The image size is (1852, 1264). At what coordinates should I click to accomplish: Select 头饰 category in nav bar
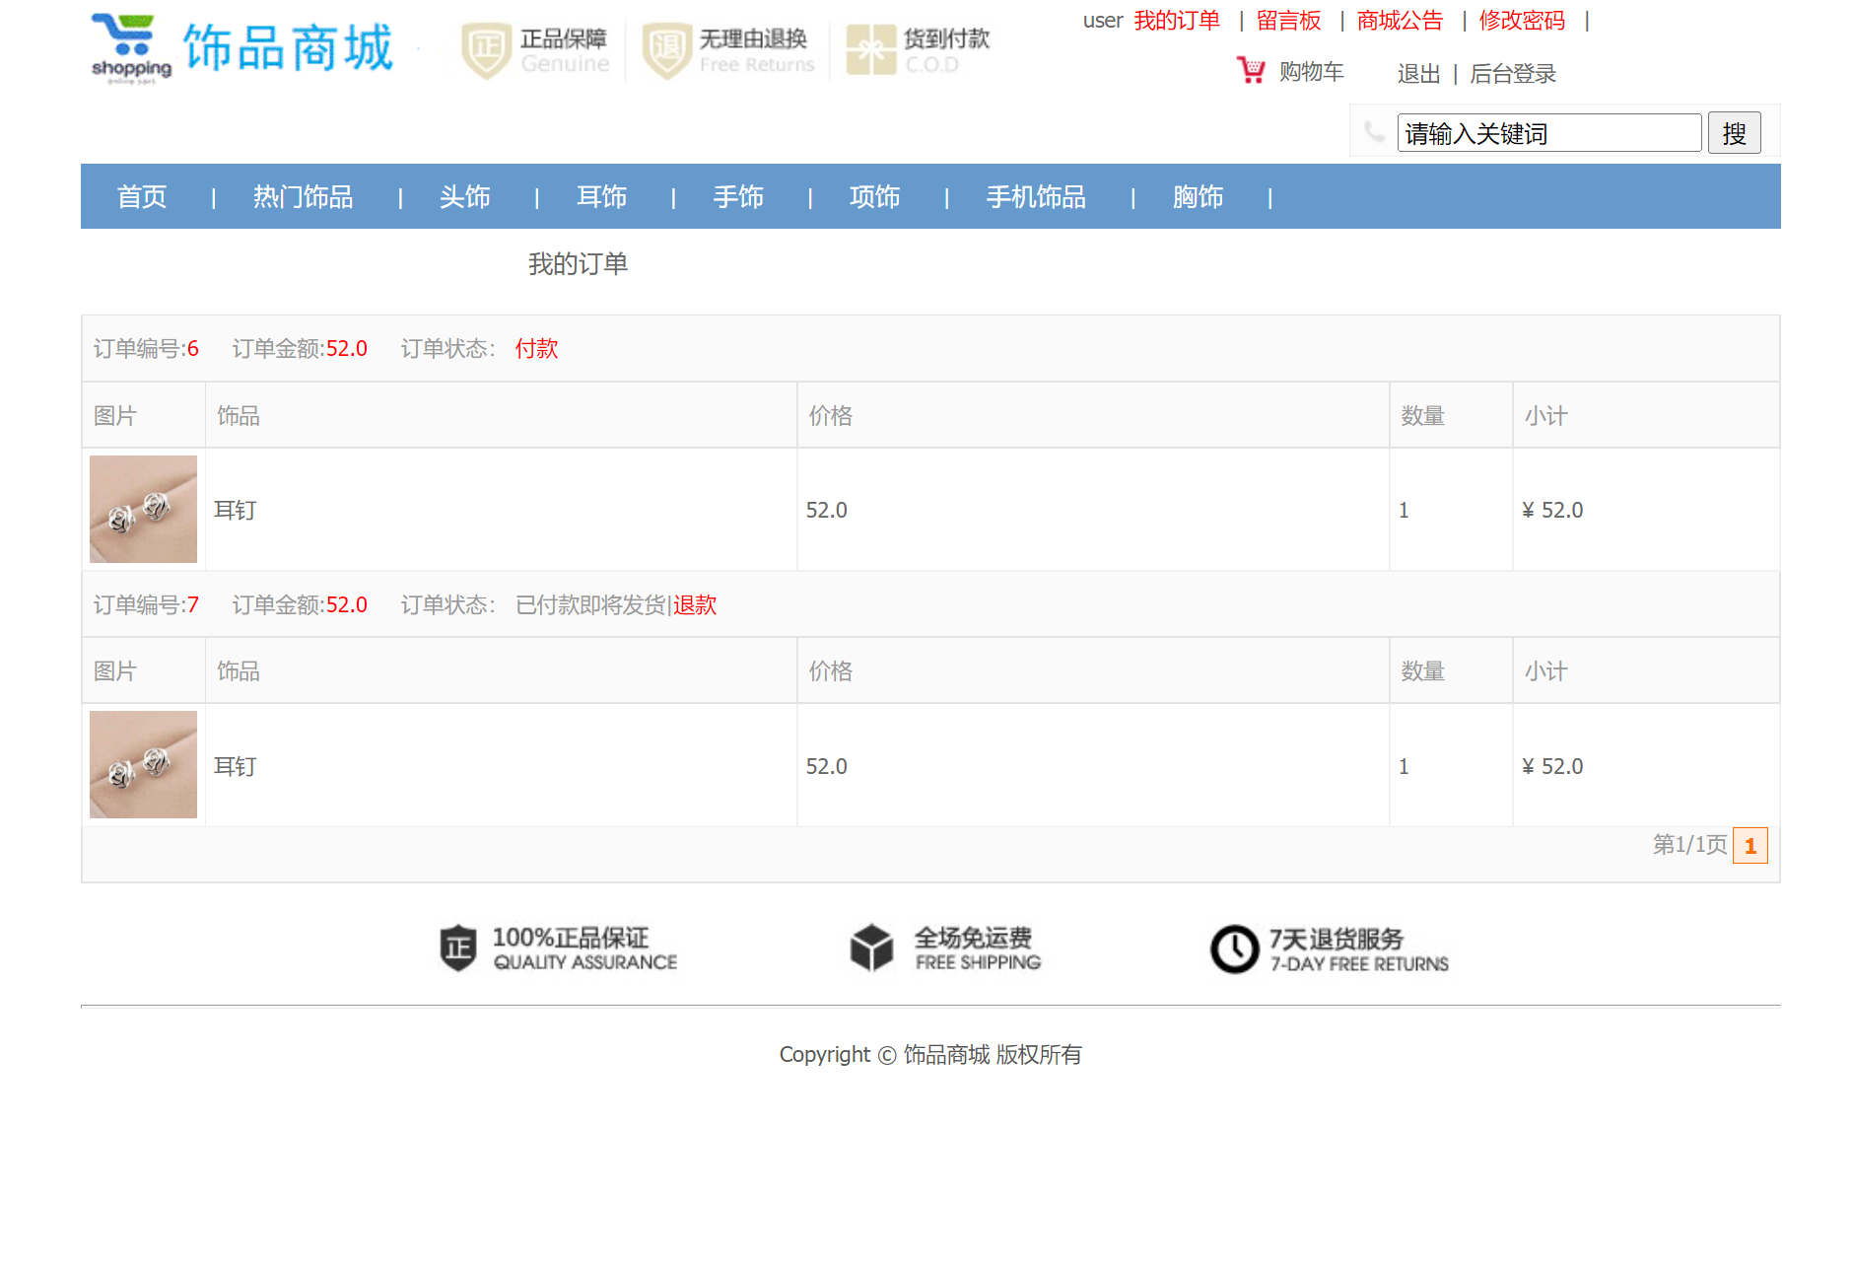point(465,197)
